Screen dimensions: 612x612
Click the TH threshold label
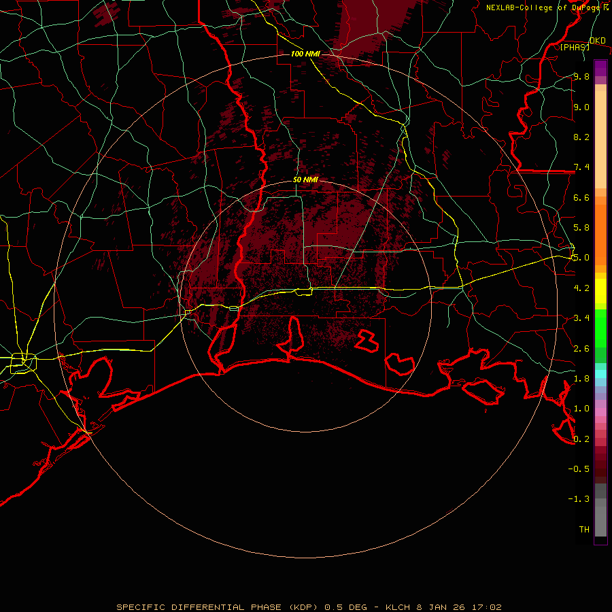point(584,530)
